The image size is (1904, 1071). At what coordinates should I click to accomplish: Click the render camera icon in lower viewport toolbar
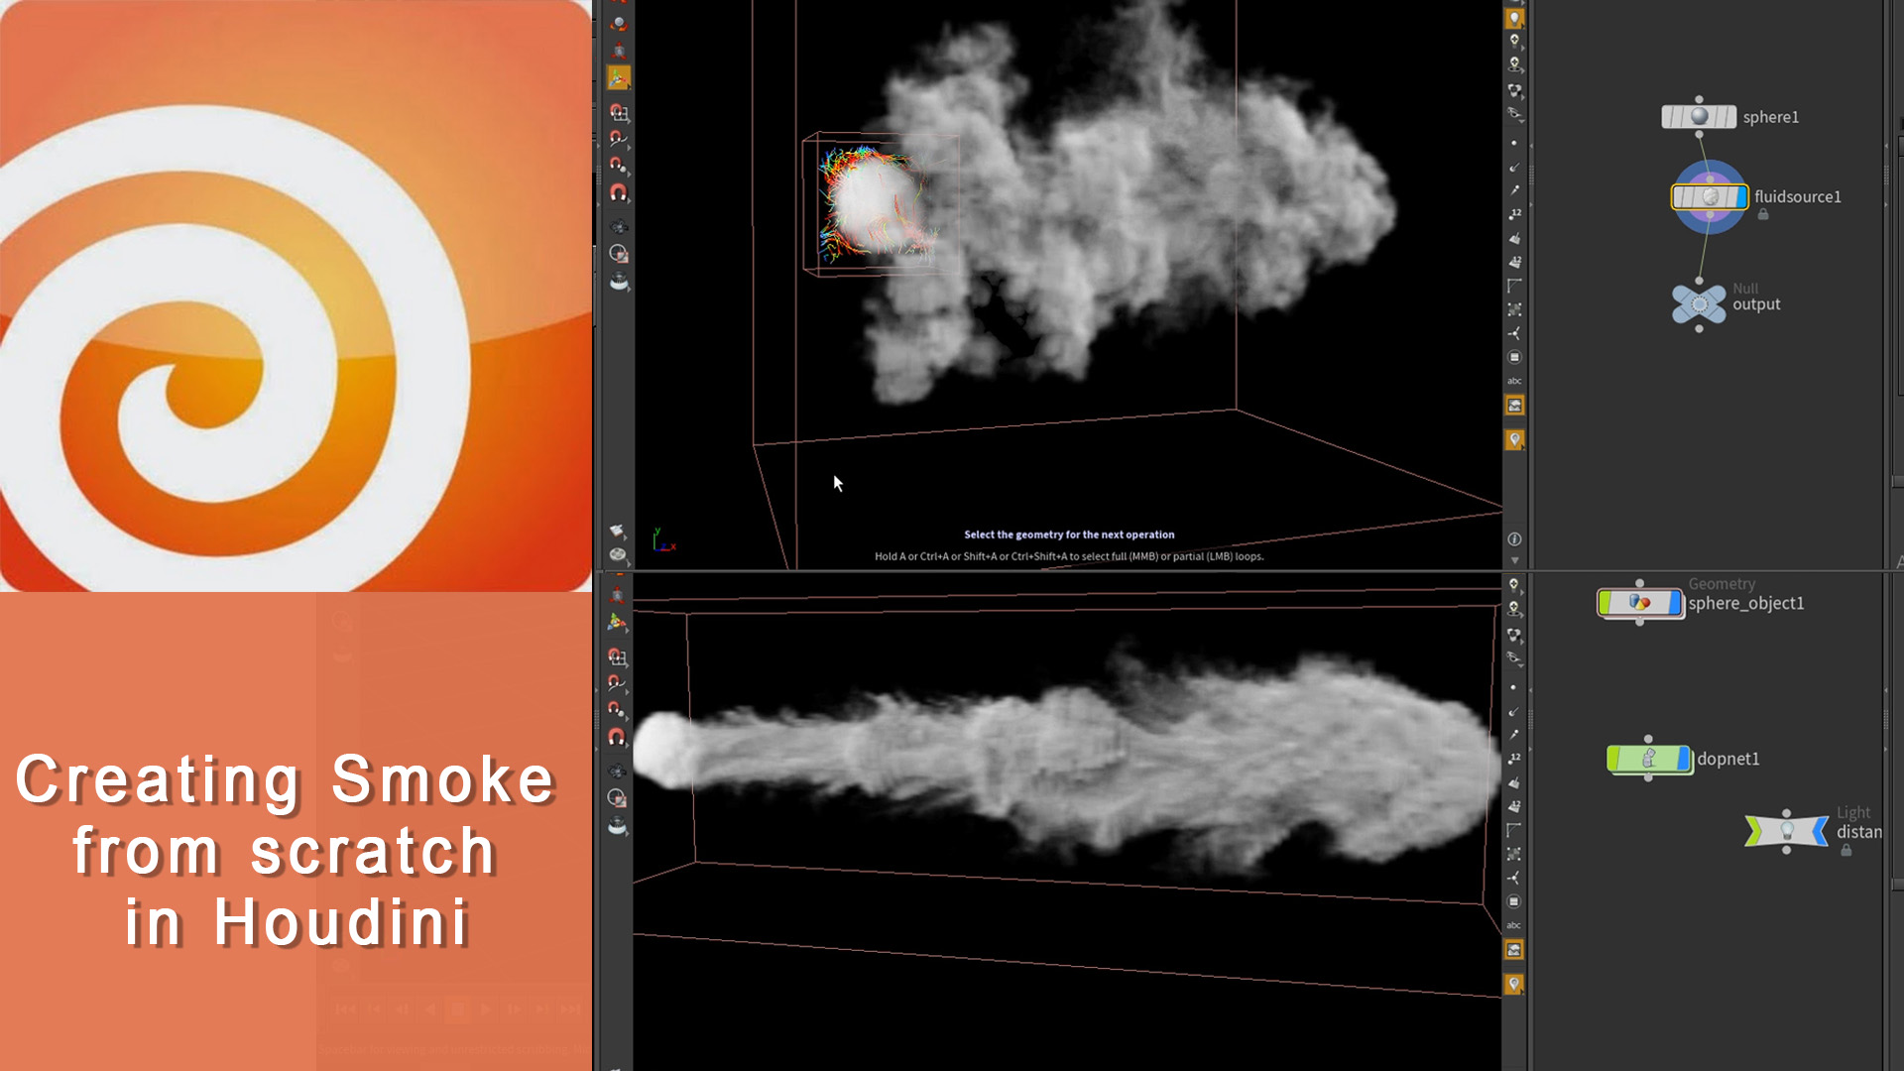617,825
